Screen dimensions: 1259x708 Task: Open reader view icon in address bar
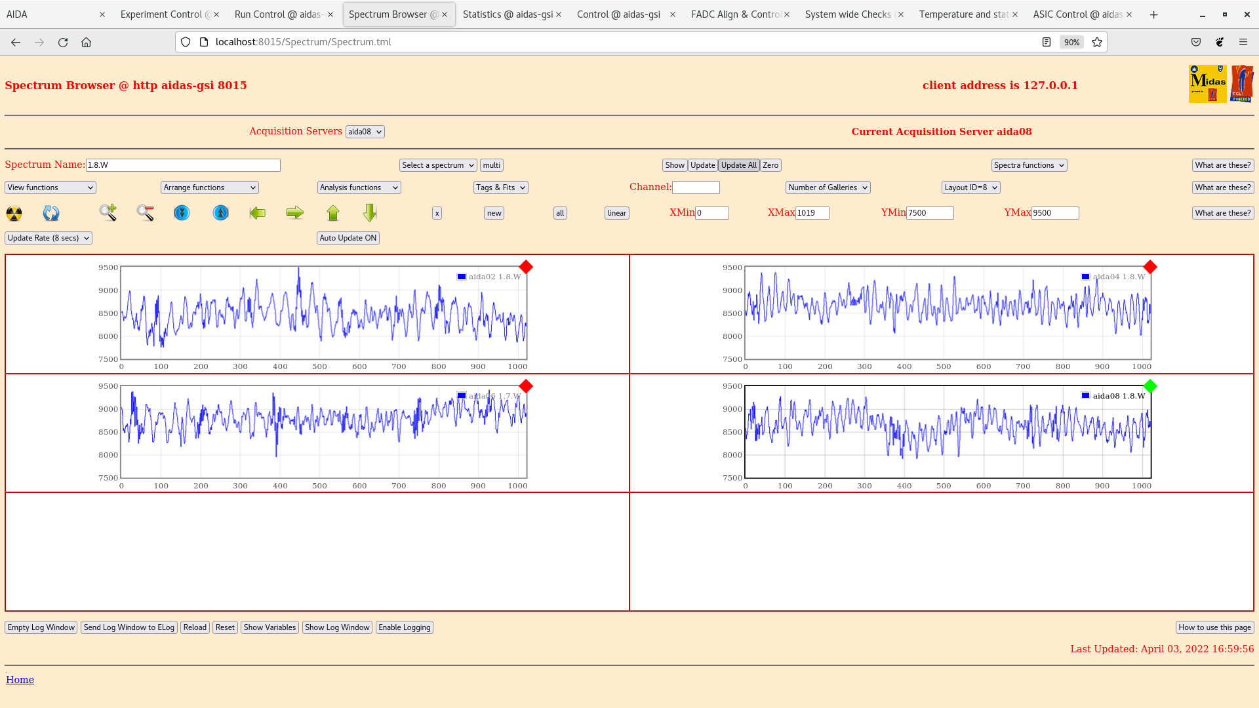coord(1047,42)
